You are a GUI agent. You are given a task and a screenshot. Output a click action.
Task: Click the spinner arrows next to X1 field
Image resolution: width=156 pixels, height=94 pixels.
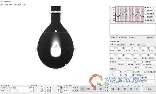[121, 72]
